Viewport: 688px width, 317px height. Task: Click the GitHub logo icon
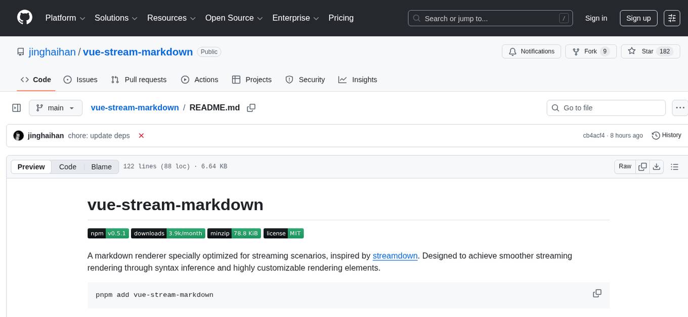pyautogui.click(x=24, y=18)
